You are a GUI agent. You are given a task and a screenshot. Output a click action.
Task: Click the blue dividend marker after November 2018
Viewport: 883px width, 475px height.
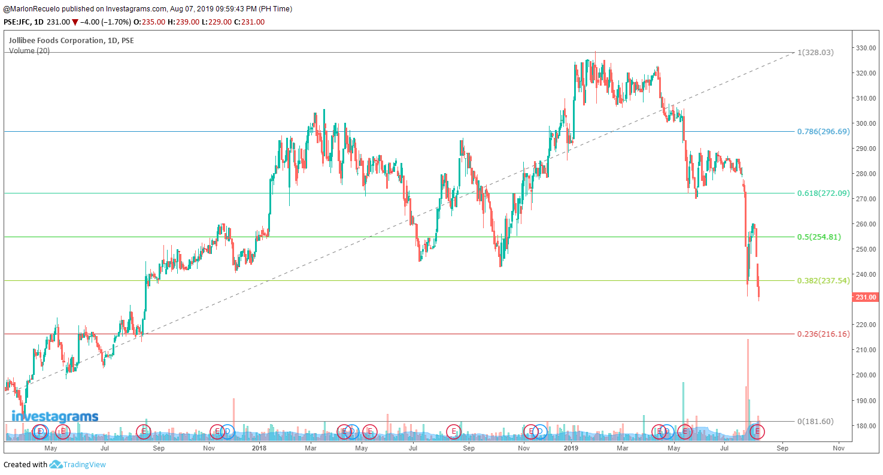point(540,431)
